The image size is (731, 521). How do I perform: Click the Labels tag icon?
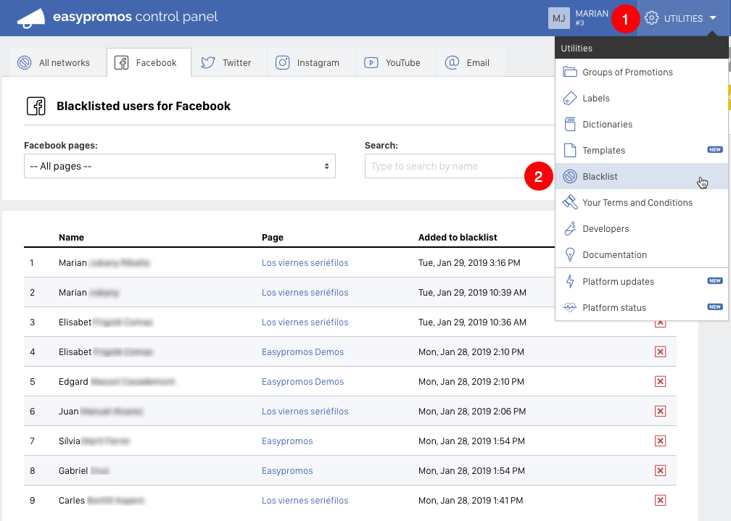tap(570, 99)
